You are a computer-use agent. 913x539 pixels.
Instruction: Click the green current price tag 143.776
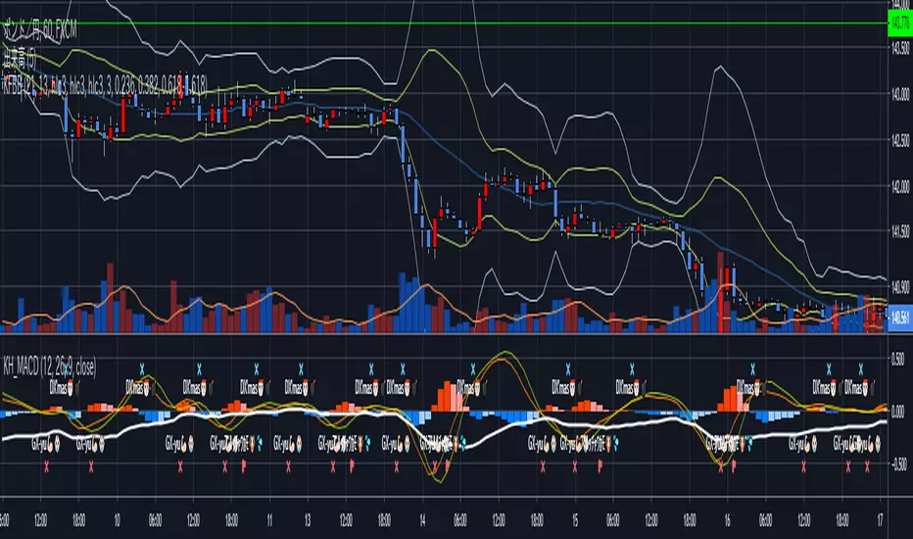(899, 23)
